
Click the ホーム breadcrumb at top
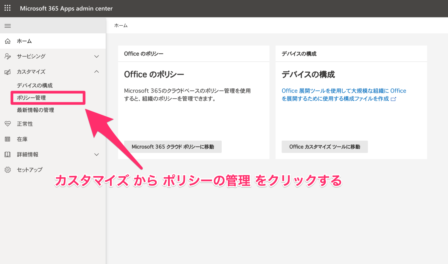pyautogui.click(x=121, y=25)
